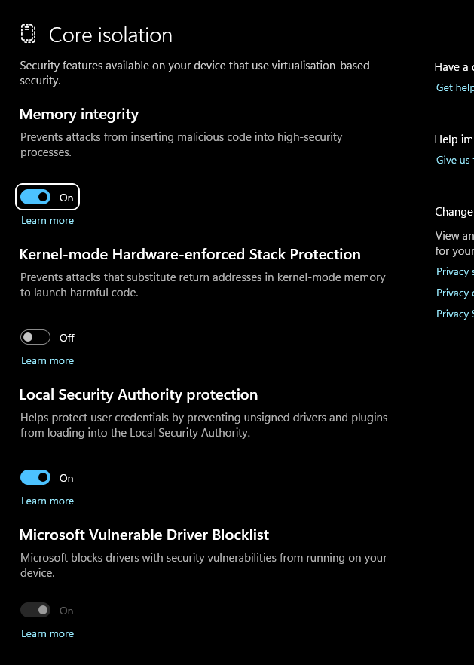The image size is (474, 665).
Task: Open Learn more under Kernel-mode Stack Protection
Action: tap(47, 361)
